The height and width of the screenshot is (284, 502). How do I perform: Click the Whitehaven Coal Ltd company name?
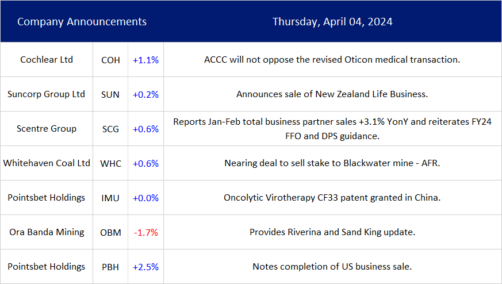[x=47, y=163]
